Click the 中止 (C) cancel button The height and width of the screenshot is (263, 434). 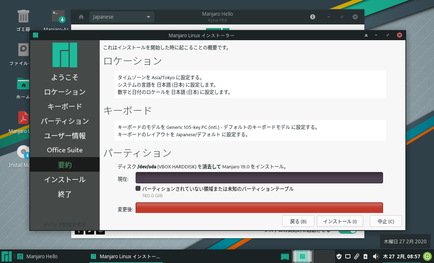(386, 221)
